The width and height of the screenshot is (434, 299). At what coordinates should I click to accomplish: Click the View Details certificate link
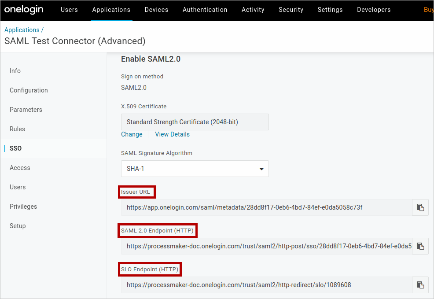tap(172, 134)
